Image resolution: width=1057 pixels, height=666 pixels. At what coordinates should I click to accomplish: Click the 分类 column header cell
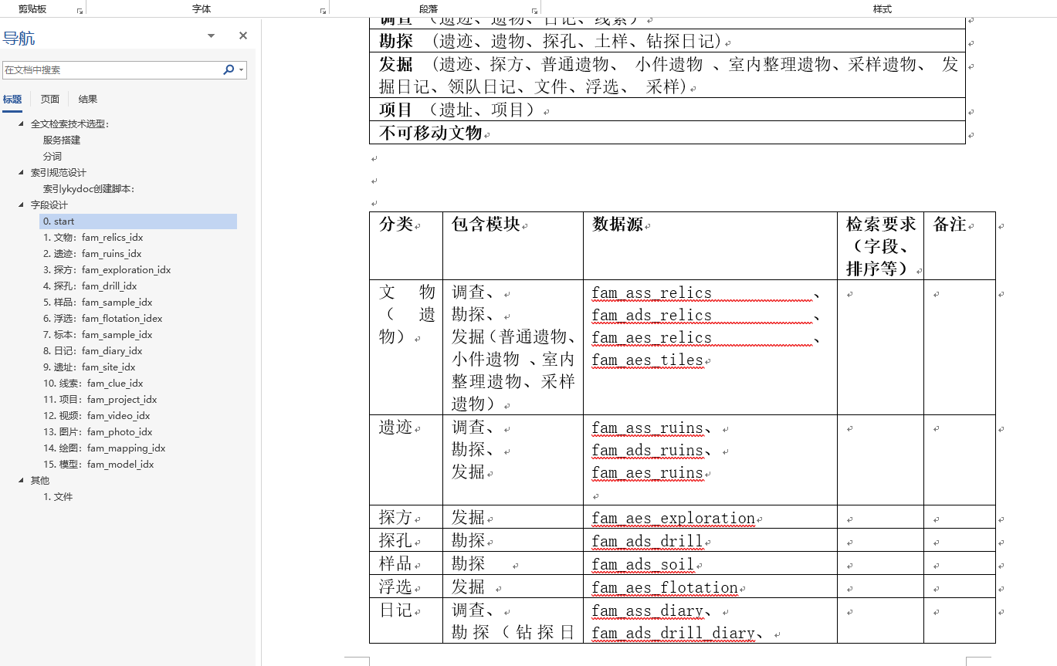coord(406,246)
